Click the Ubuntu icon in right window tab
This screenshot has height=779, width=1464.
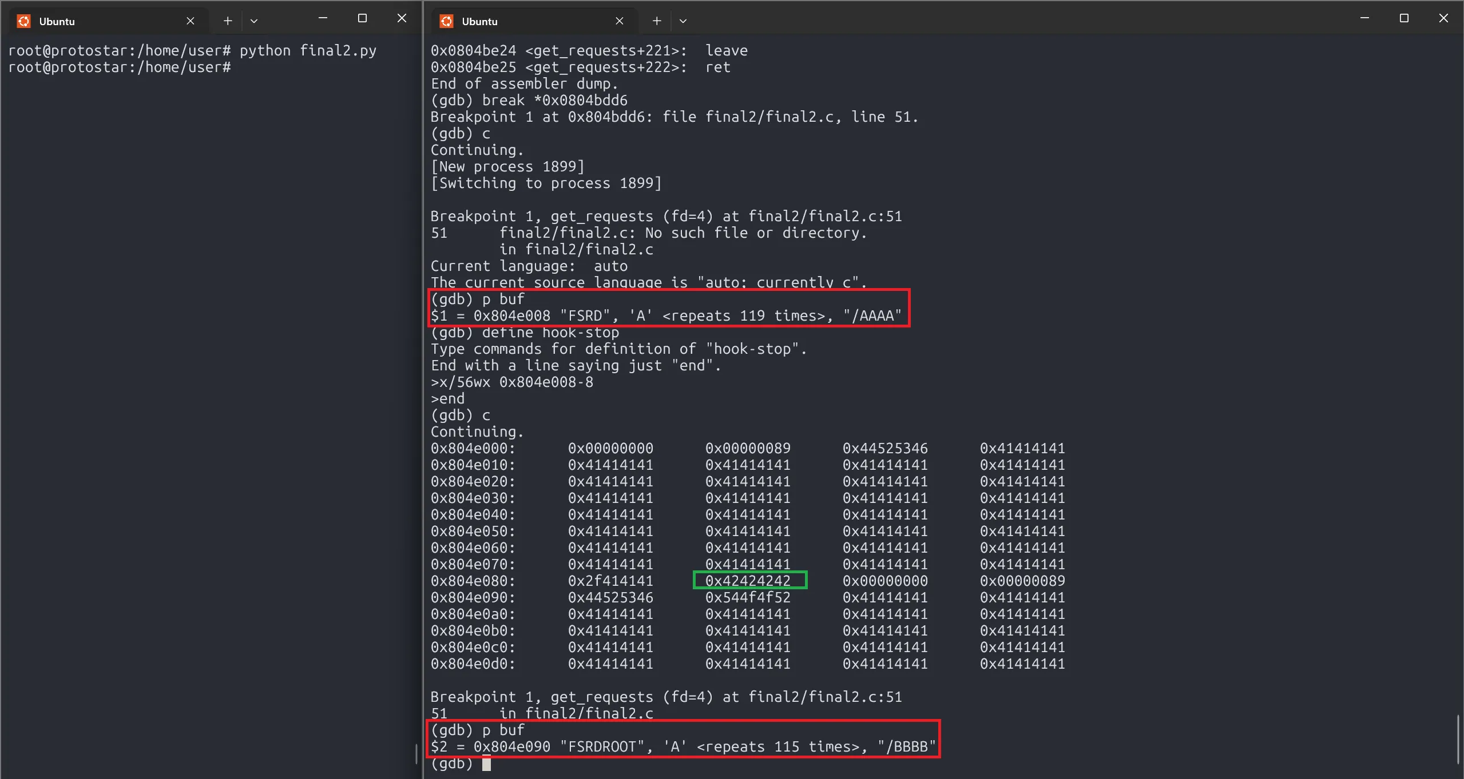coord(446,21)
